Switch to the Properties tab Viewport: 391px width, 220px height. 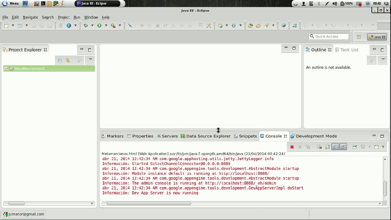click(x=140, y=136)
